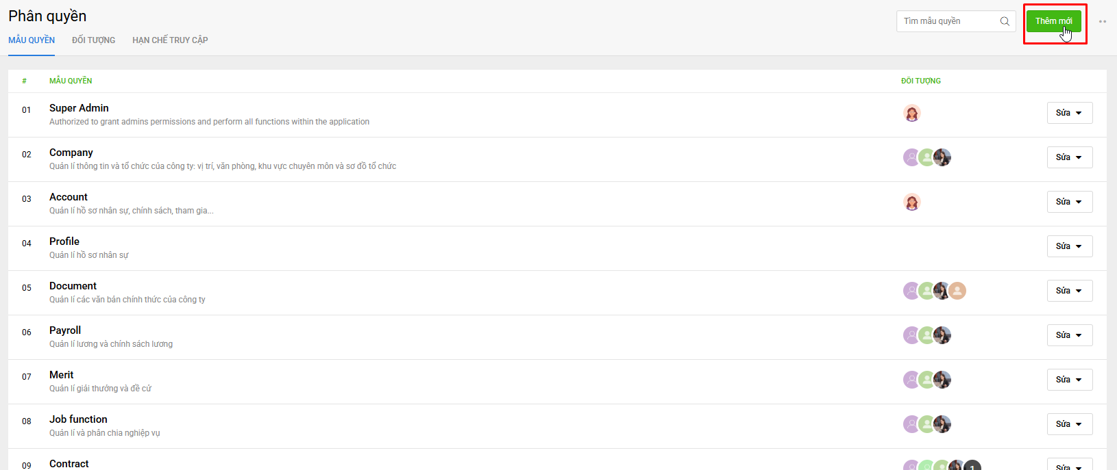The height and width of the screenshot is (470, 1117).
Task: Open the Company permission template
Action: (x=71, y=153)
